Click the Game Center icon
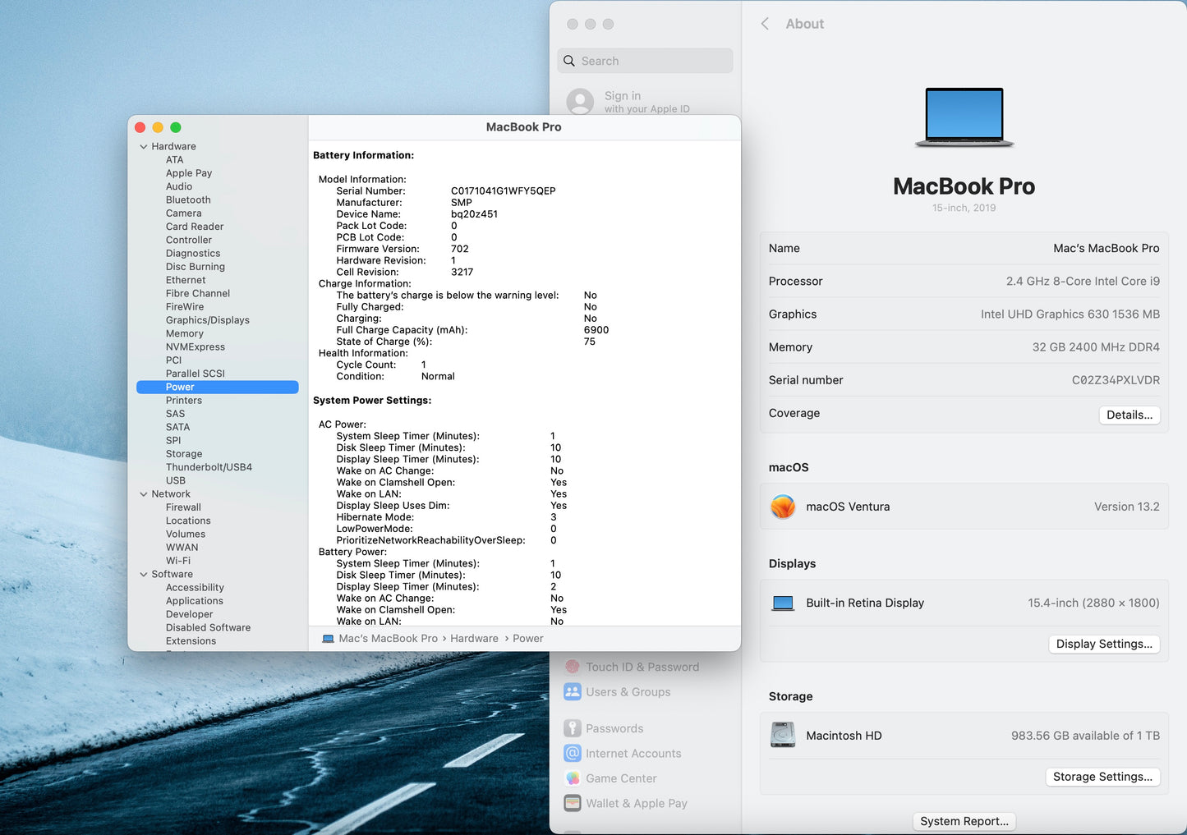The height and width of the screenshot is (835, 1187). tap(573, 778)
